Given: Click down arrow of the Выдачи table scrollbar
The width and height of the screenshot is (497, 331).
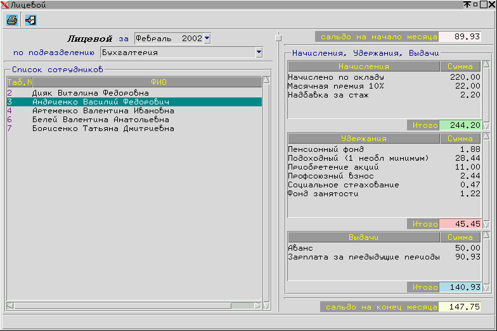Looking at the screenshot, I should pos(486,287).
